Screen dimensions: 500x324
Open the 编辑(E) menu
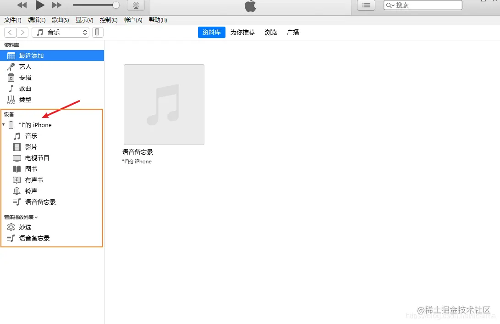point(37,20)
